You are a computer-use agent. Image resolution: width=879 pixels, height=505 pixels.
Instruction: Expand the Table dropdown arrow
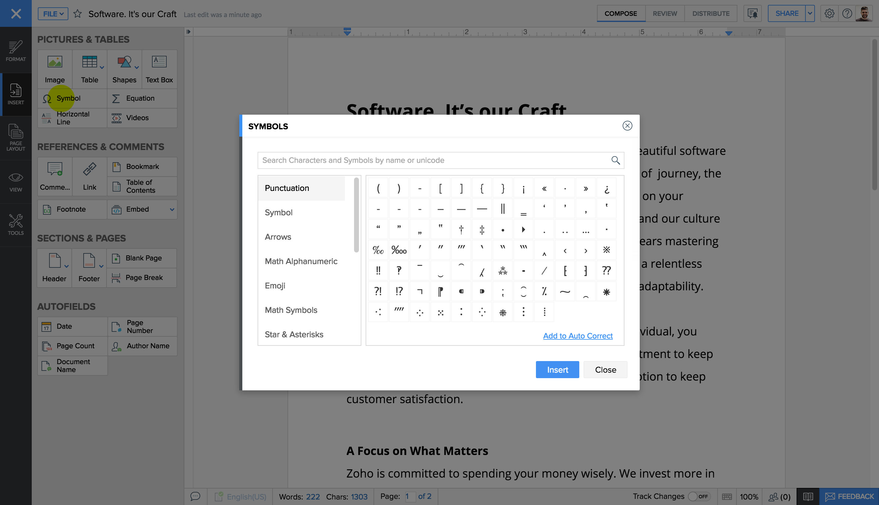[x=102, y=68]
